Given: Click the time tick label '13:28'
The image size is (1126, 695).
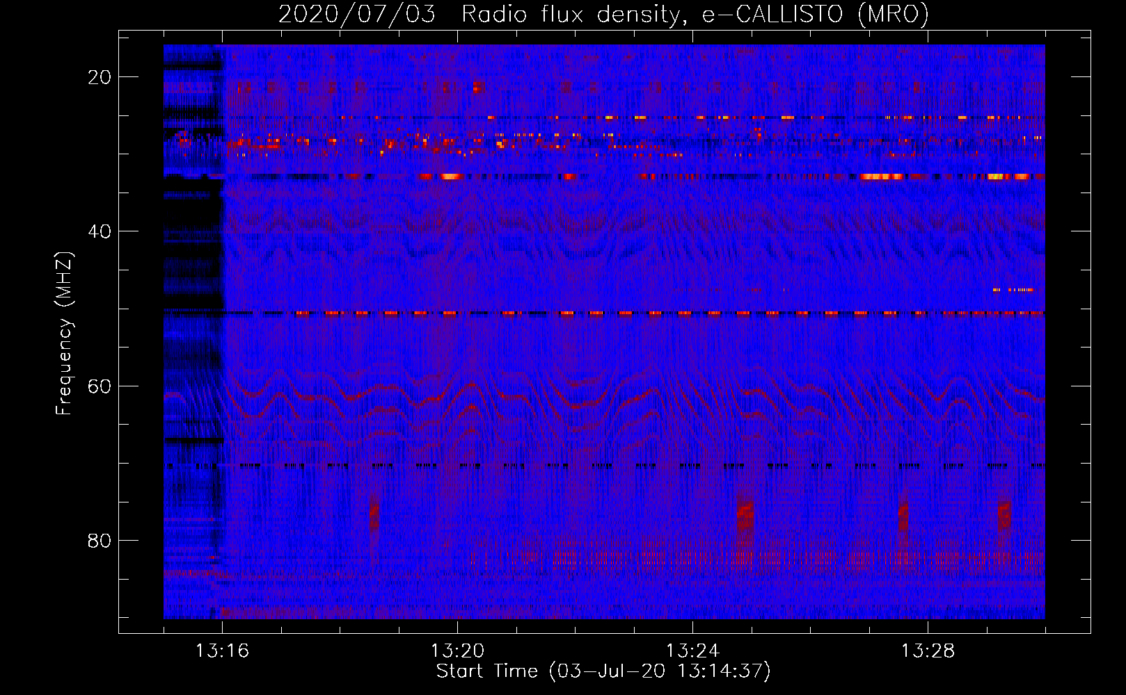Looking at the screenshot, I should (x=928, y=651).
